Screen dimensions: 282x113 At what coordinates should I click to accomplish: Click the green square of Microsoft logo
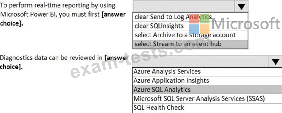[205, 19]
